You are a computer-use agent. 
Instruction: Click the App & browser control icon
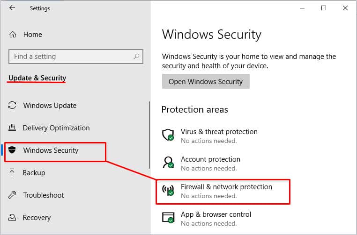(168, 218)
